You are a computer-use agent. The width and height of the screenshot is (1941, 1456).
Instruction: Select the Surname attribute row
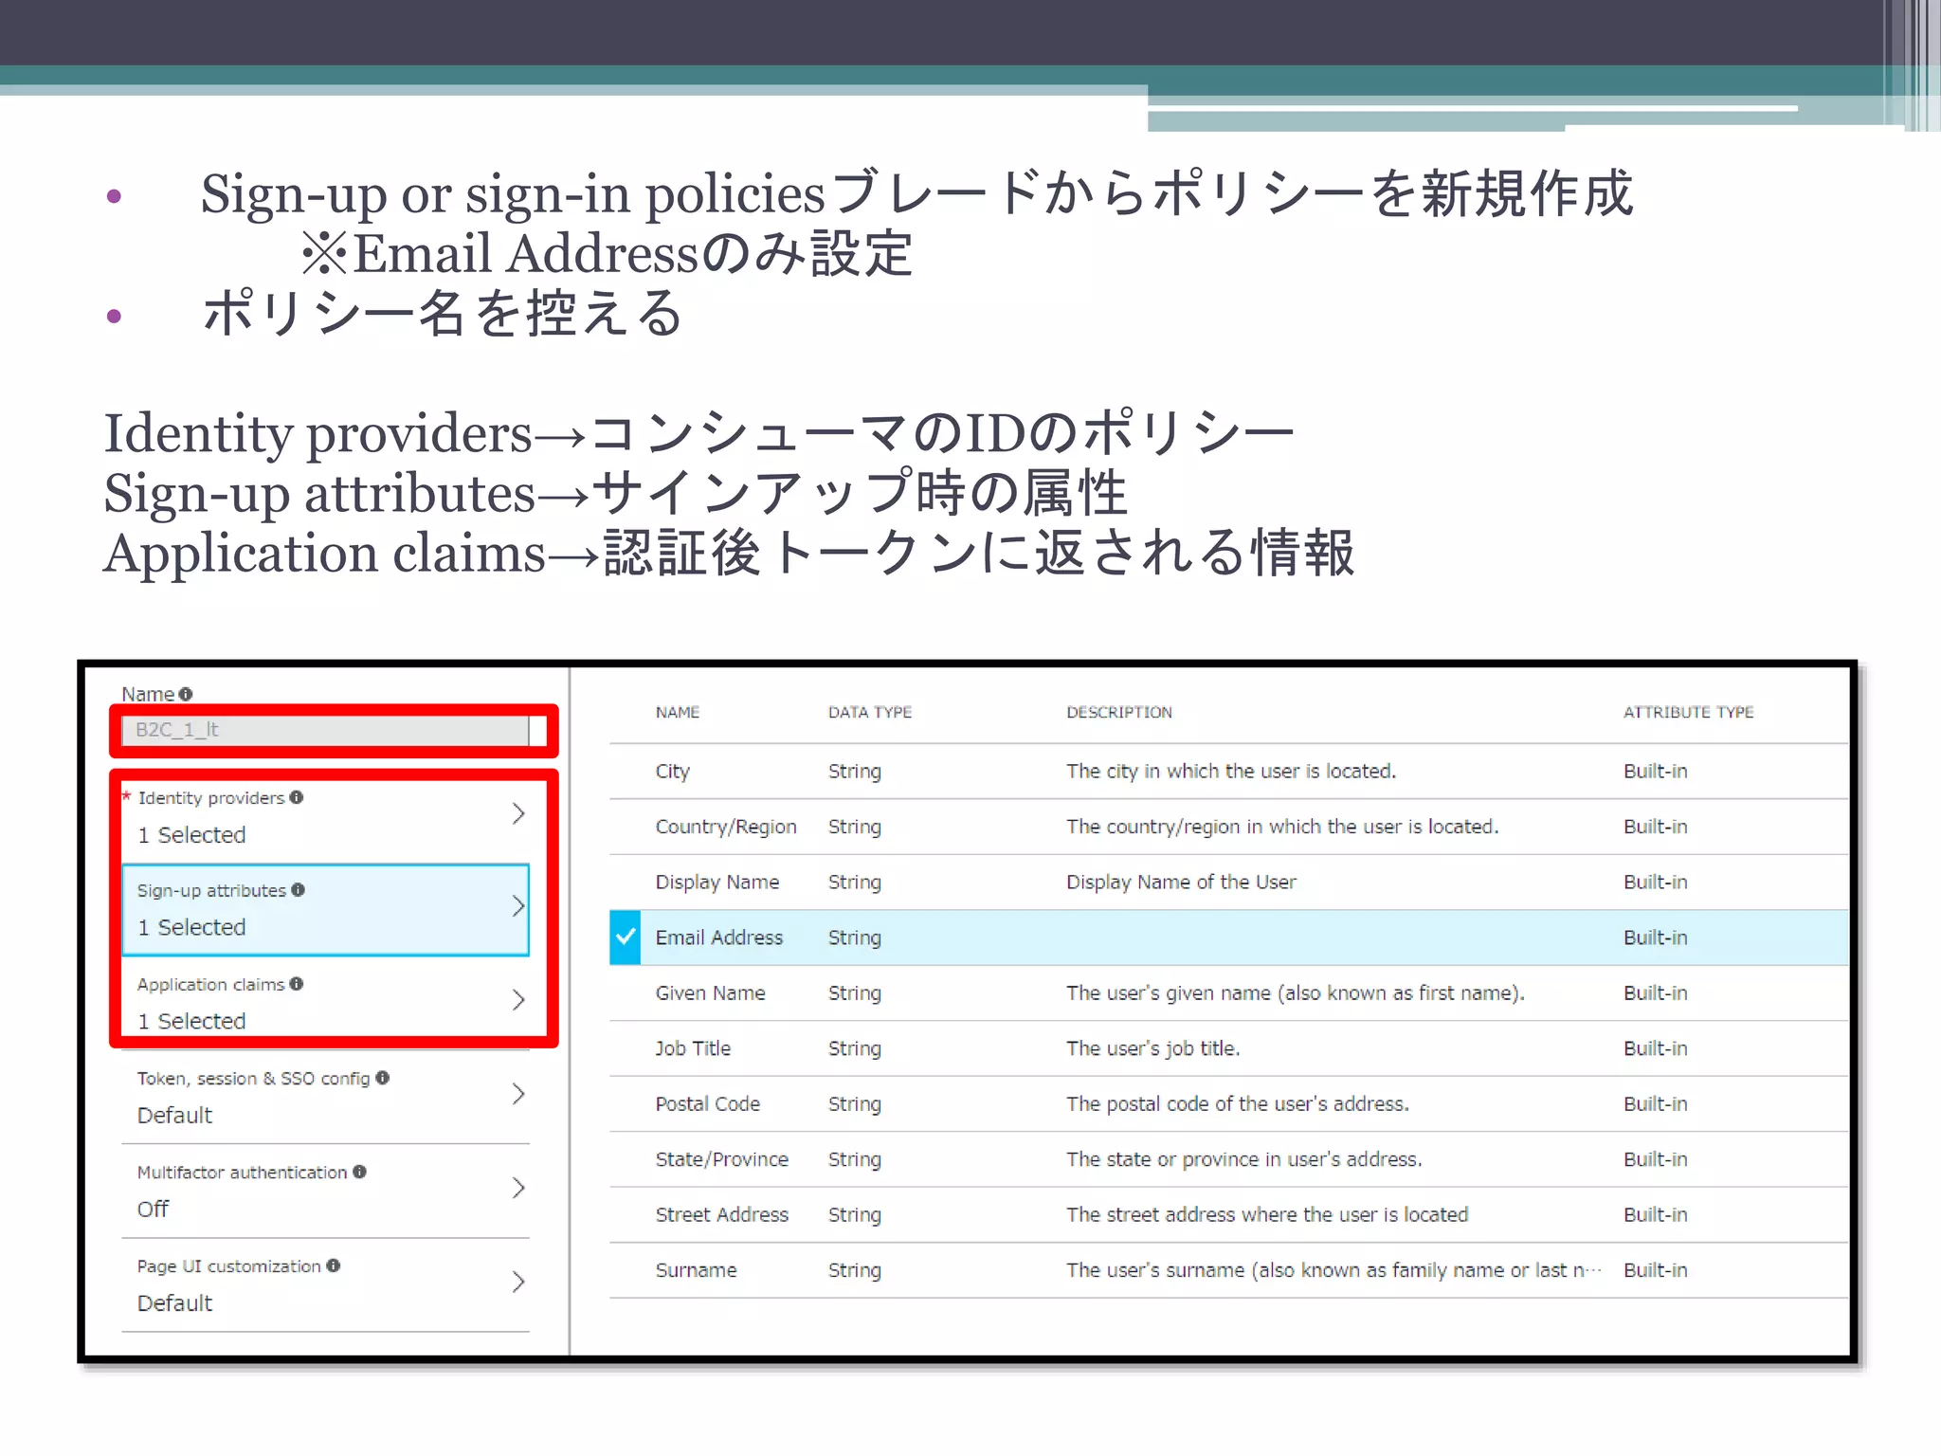pyautogui.click(x=1228, y=1270)
